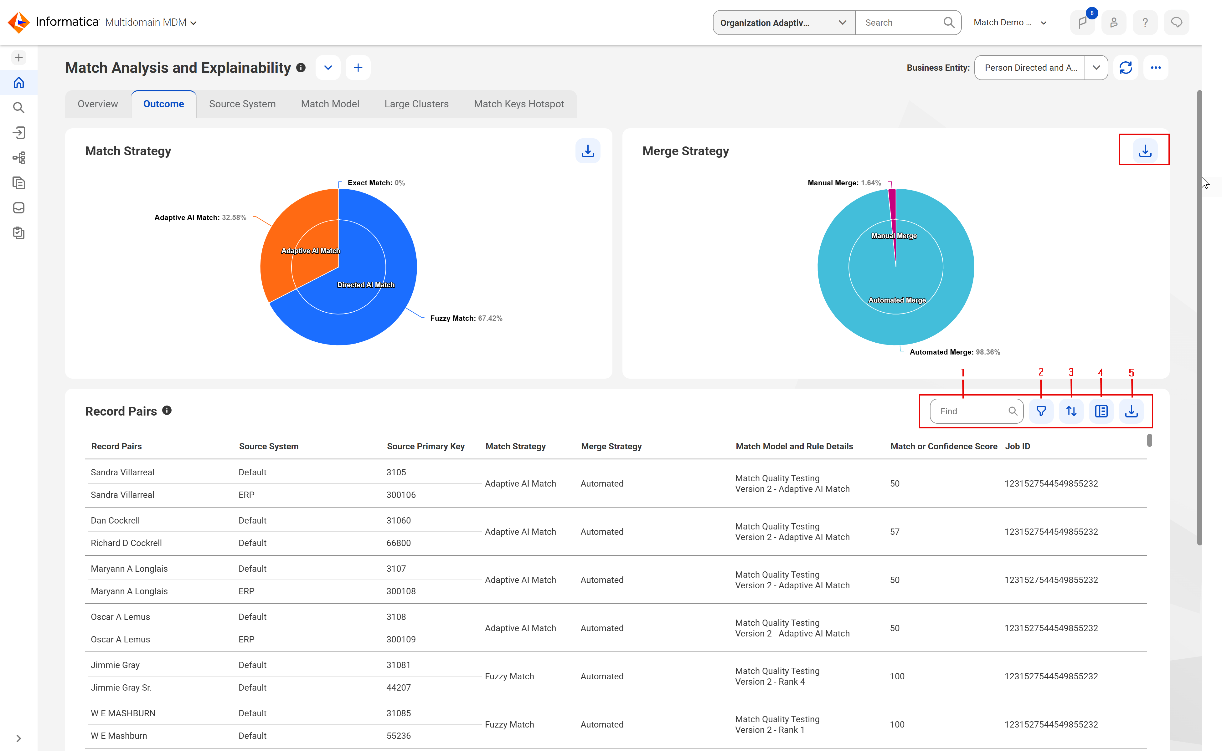Click the Person Directed and A... combo box
Image resolution: width=1222 pixels, height=751 pixels.
point(1030,68)
